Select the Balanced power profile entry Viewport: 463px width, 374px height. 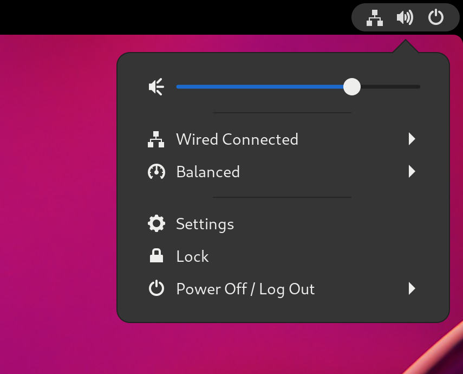pos(208,172)
